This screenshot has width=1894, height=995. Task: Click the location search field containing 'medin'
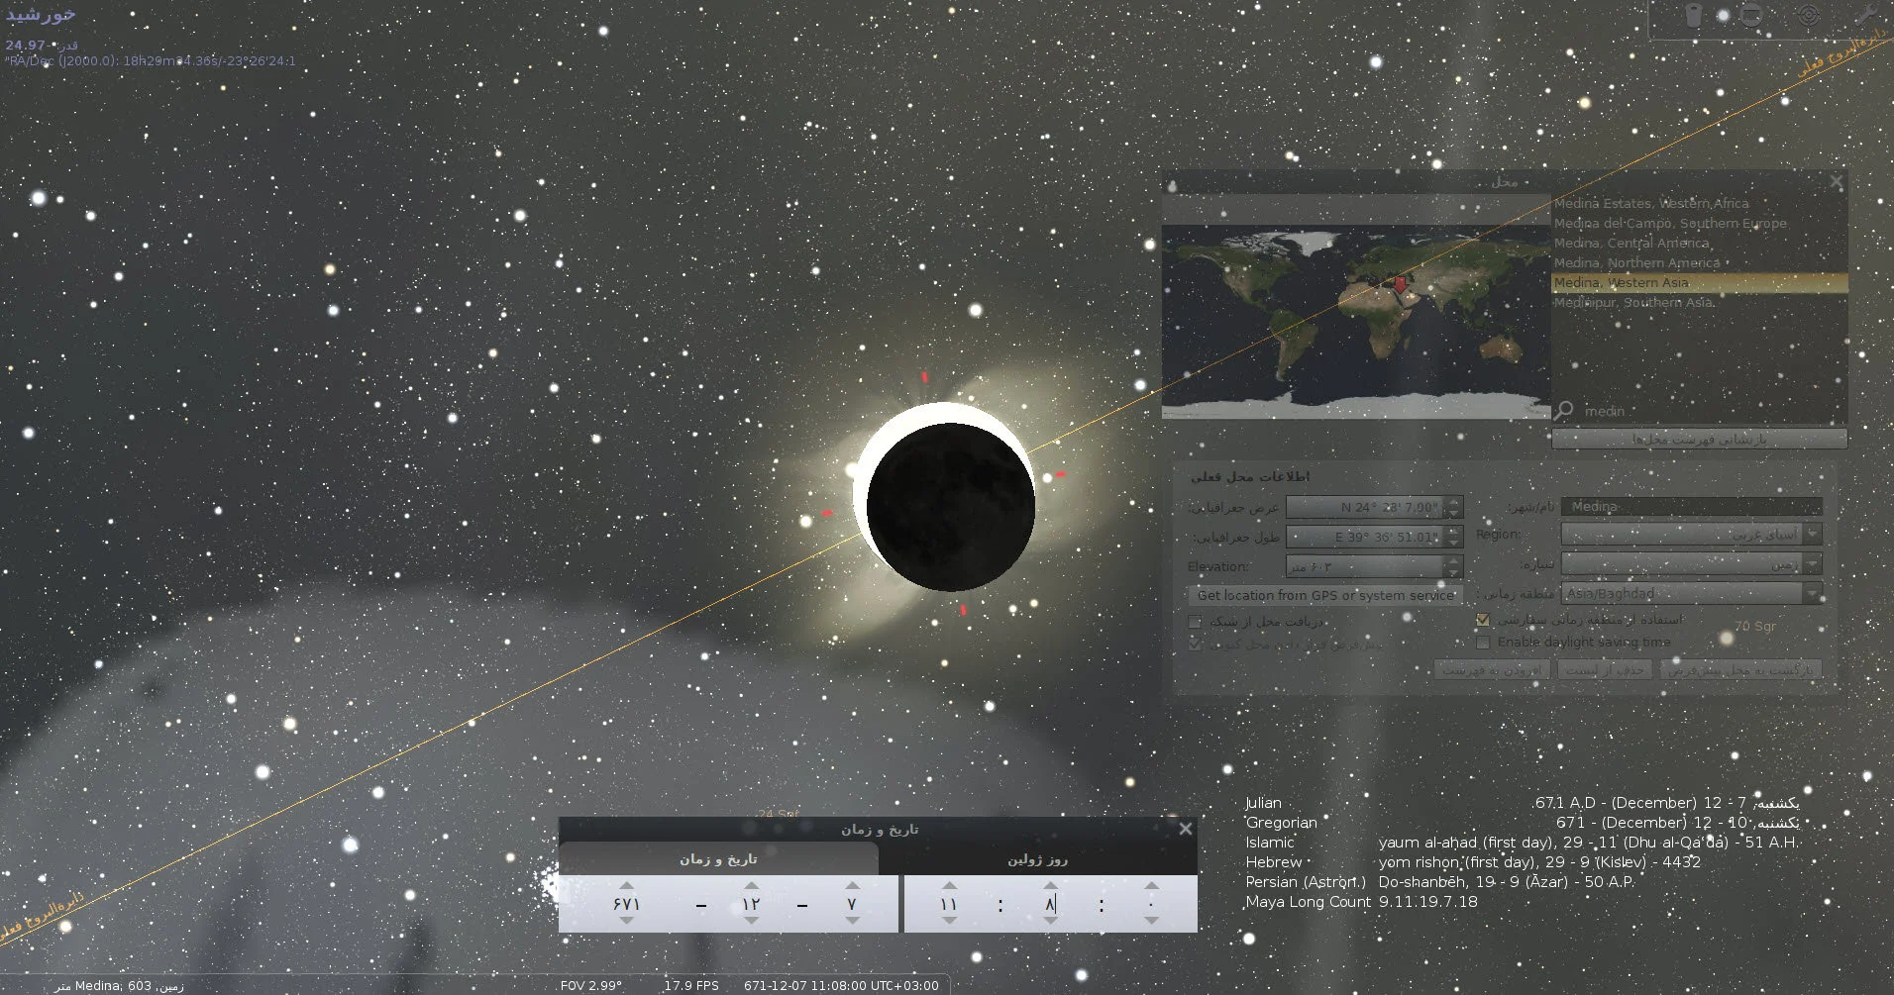coord(1711,411)
